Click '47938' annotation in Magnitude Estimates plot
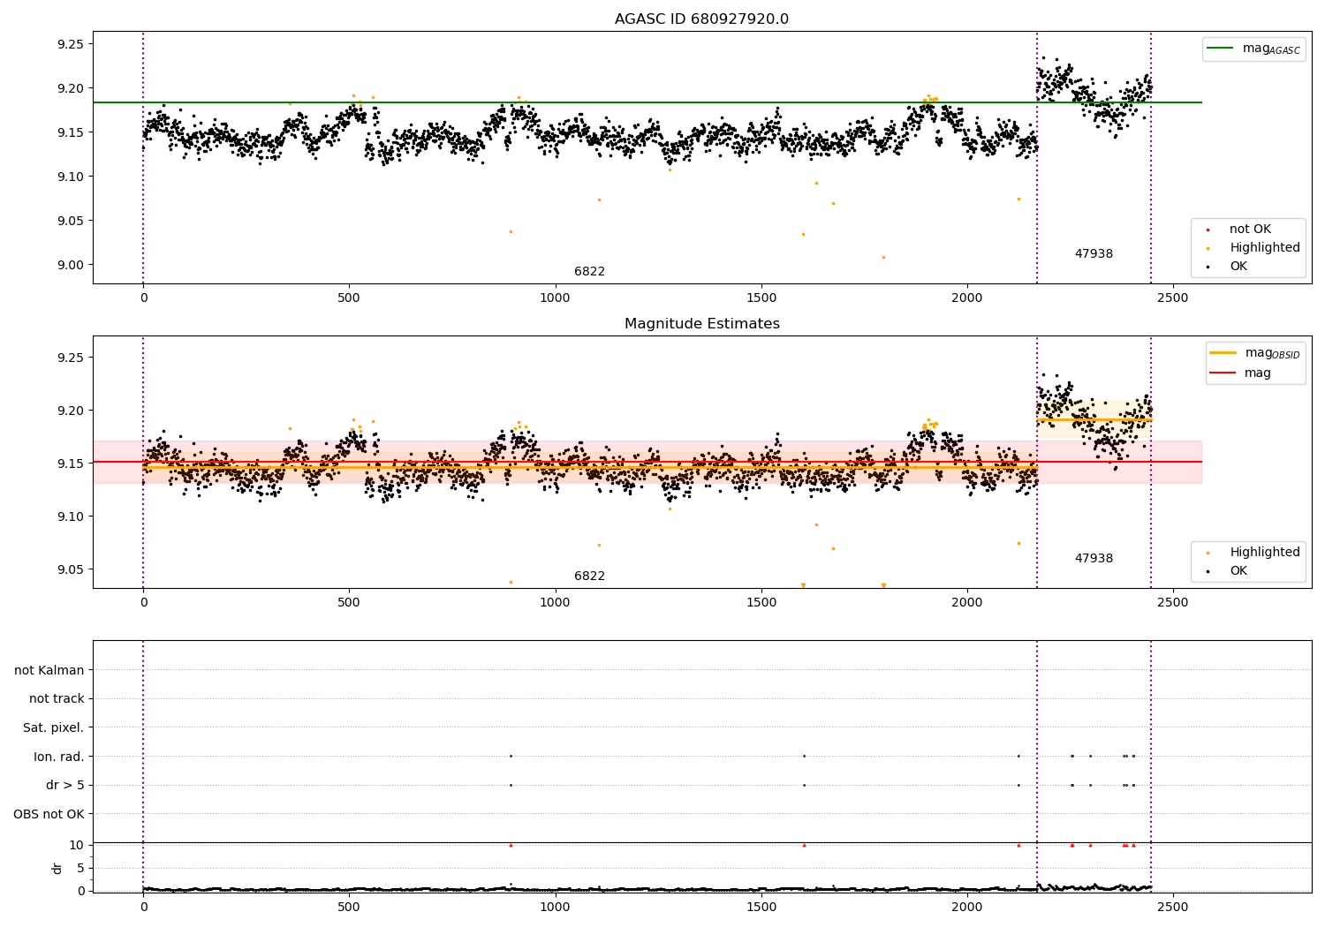 (x=1094, y=559)
